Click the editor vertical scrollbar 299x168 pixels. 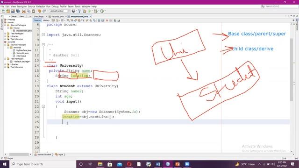[x=292, y=70]
